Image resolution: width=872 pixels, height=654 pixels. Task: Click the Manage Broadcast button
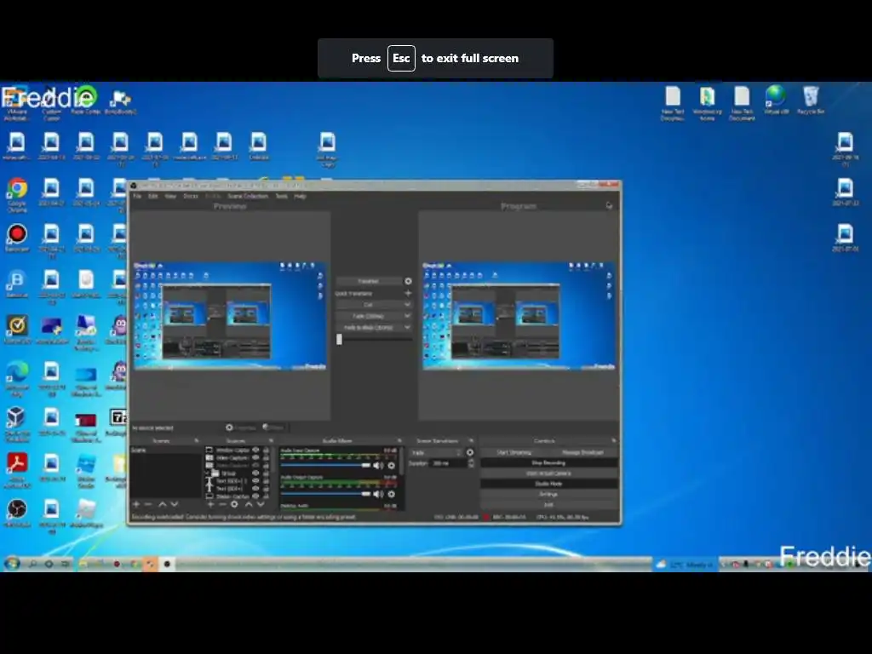(x=582, y=453)
